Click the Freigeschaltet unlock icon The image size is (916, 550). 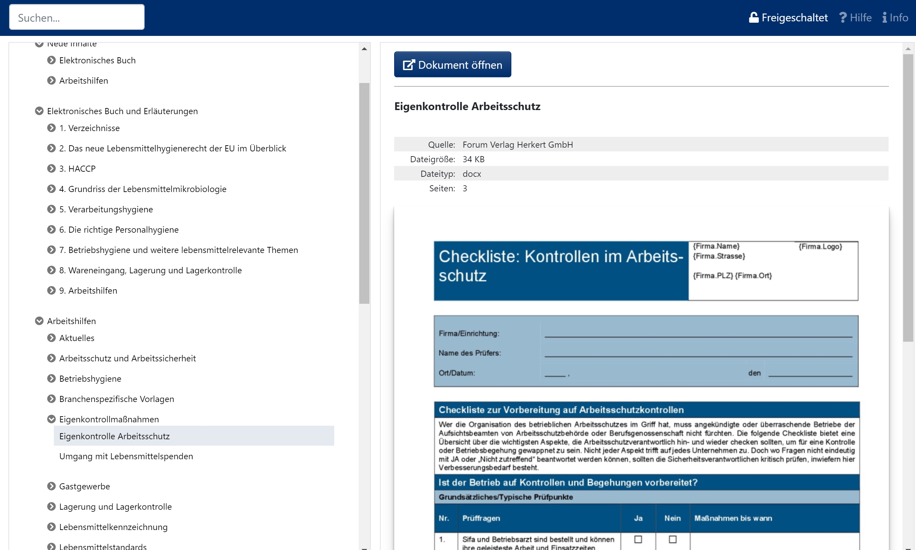(x=753, y=17)
